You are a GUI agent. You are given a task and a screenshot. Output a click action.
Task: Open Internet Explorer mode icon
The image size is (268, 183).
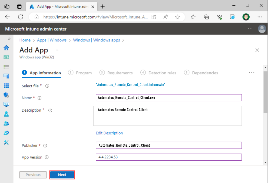(x=232, y=17)
